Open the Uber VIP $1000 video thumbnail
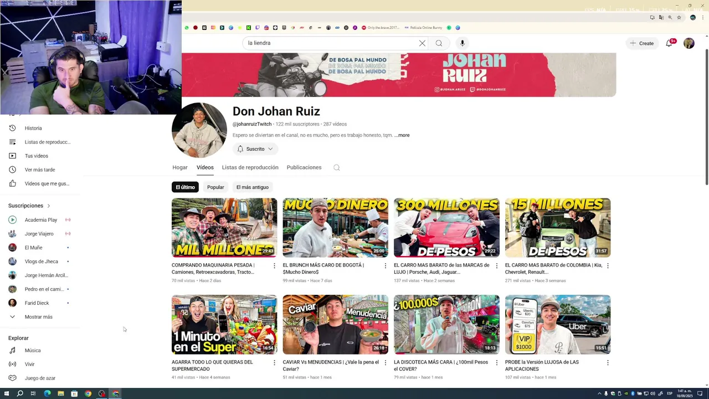This screenshot has height=399, width=709. click(558, 325)
